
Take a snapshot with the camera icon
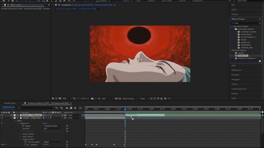click(92, 99)
